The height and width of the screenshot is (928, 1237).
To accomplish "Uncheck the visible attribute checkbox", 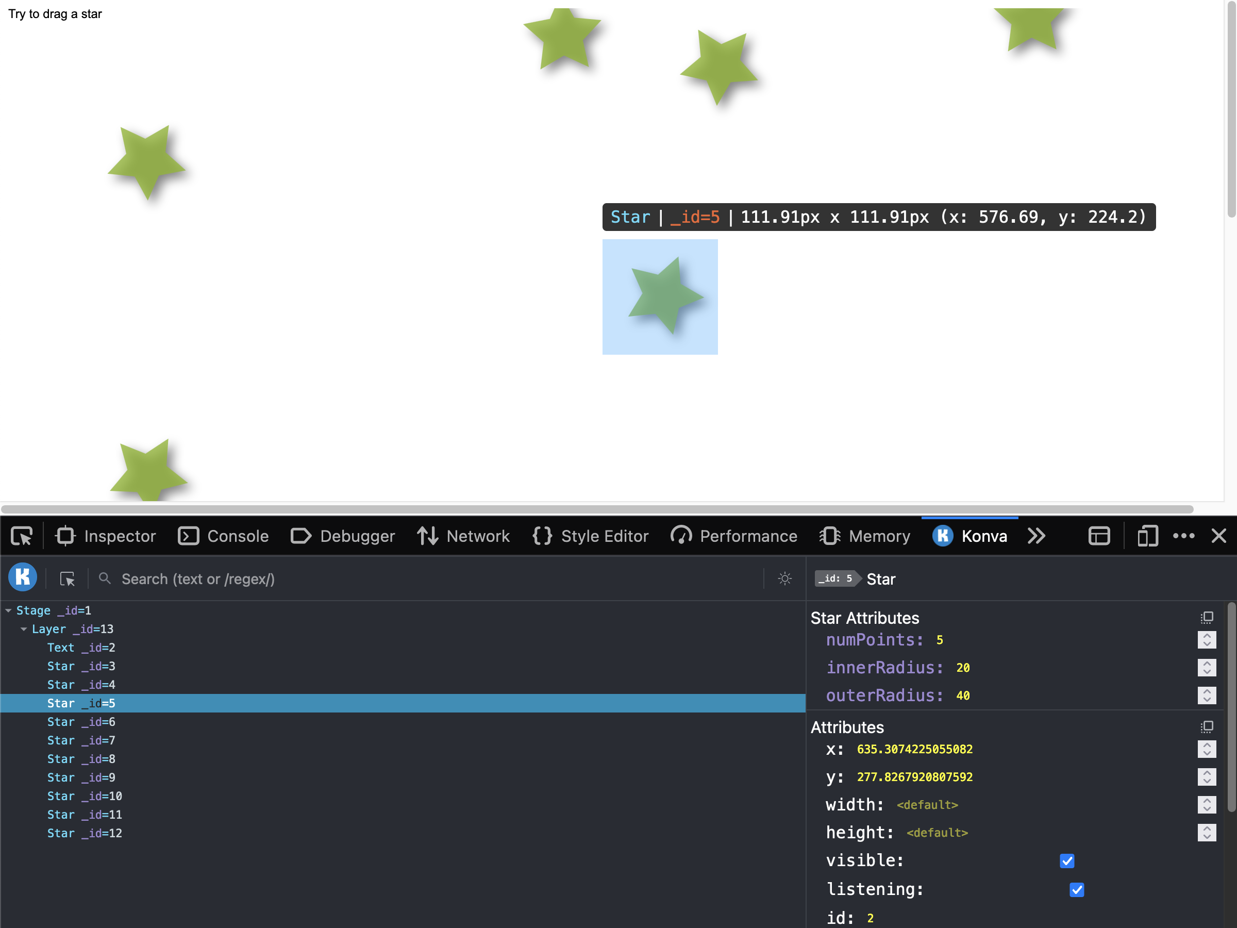I will click(1066, 860).
